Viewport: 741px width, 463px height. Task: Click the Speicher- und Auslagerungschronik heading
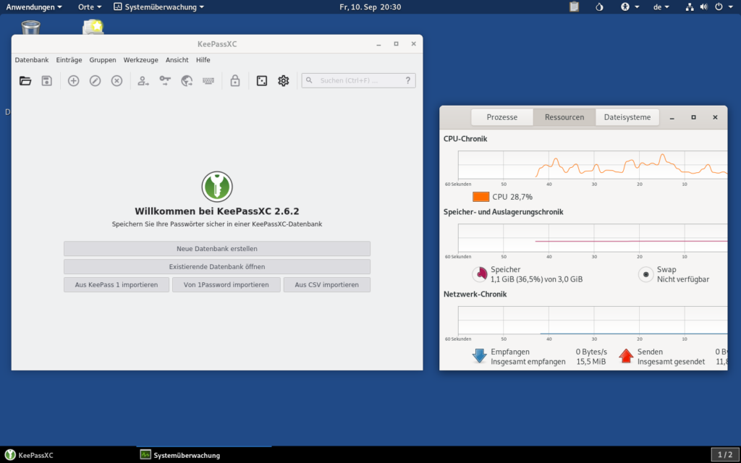tap(504, 212)
